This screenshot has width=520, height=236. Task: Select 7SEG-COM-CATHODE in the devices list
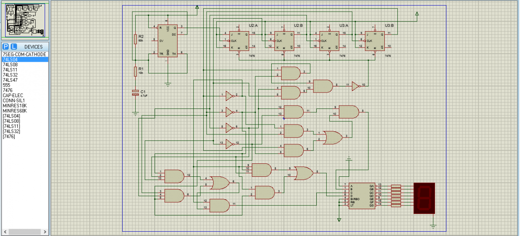click(24, 54)
